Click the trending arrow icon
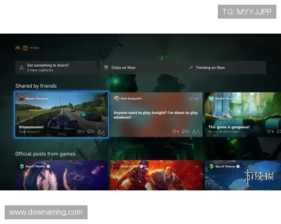 (190, 68)
